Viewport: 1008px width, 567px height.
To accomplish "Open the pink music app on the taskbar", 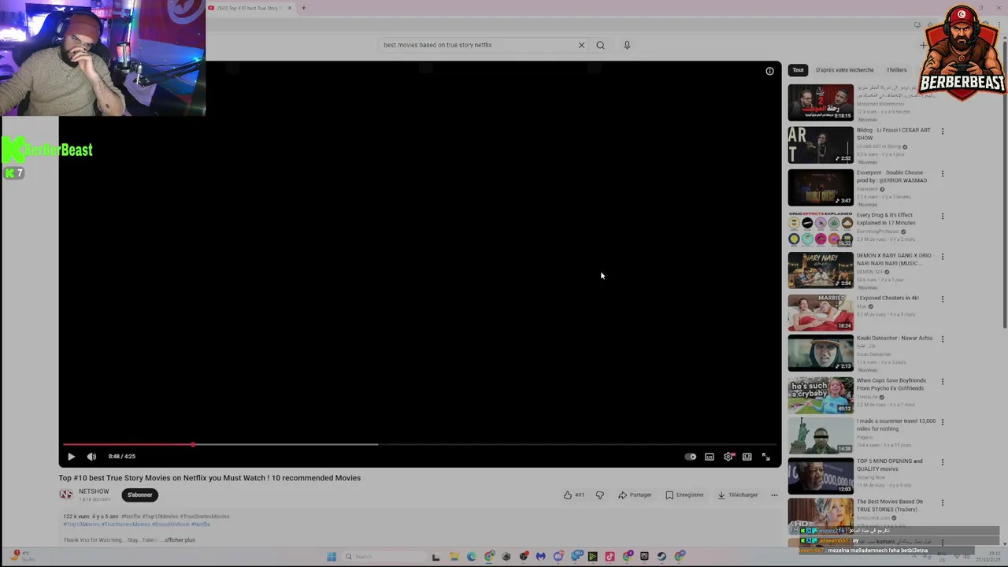I will tap(610, 557).
